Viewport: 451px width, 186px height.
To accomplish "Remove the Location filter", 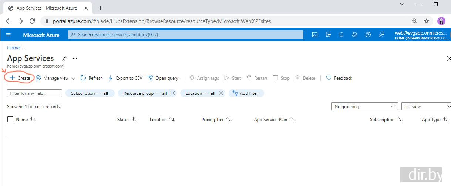I will pos(221,93).
